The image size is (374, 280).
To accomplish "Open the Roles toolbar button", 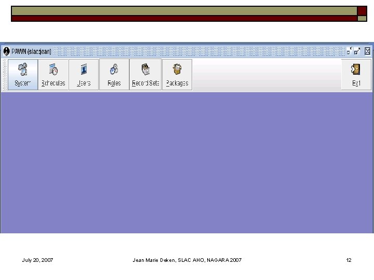I will pyautogui.click(x=114, y=75).
